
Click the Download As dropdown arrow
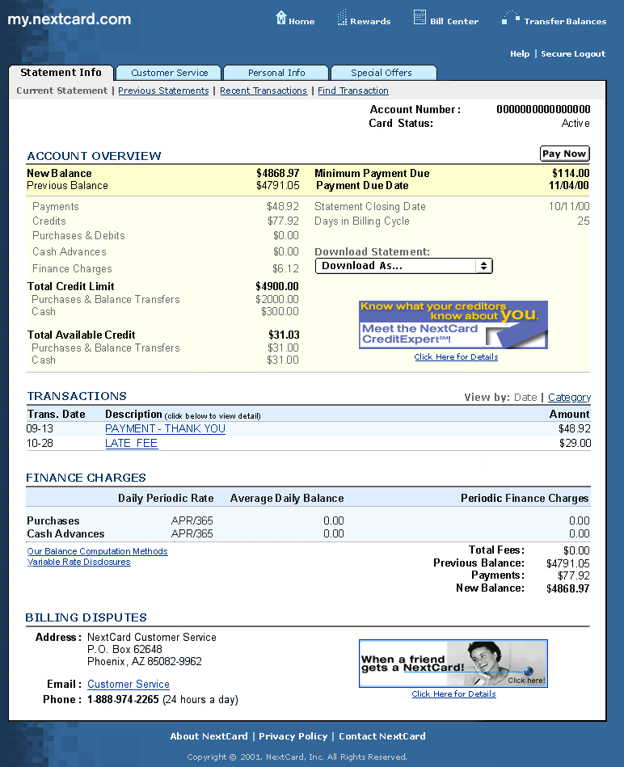pos(483,266)
